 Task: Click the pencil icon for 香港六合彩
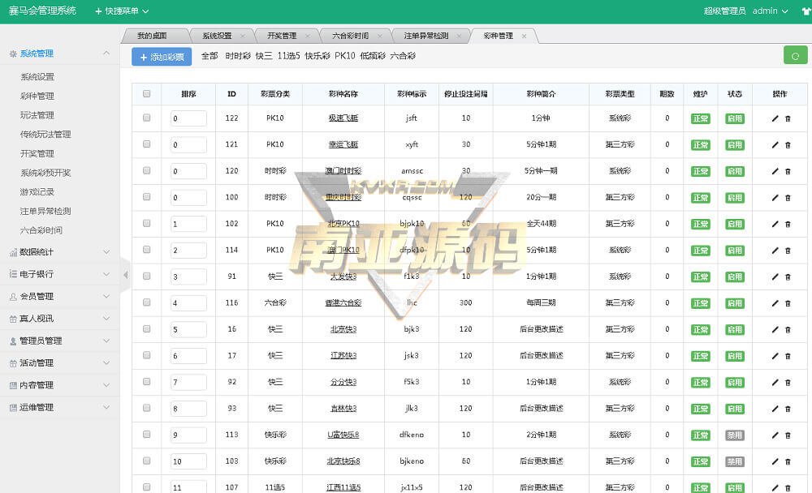tap(775, 303)
